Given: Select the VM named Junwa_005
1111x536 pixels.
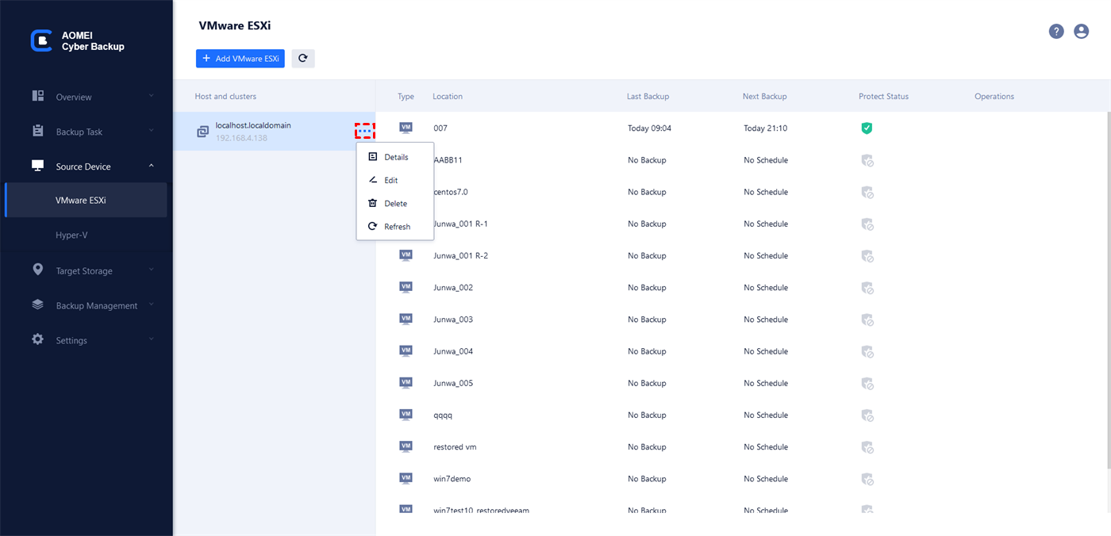Looking at the screenshot, I should point(453,383).
